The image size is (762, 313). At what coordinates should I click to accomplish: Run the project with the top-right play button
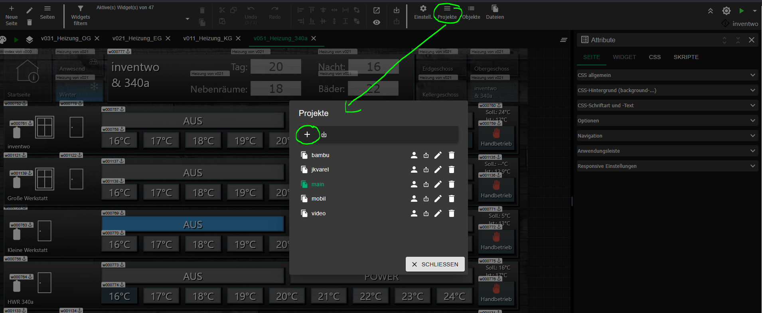(x=741, y=11)
